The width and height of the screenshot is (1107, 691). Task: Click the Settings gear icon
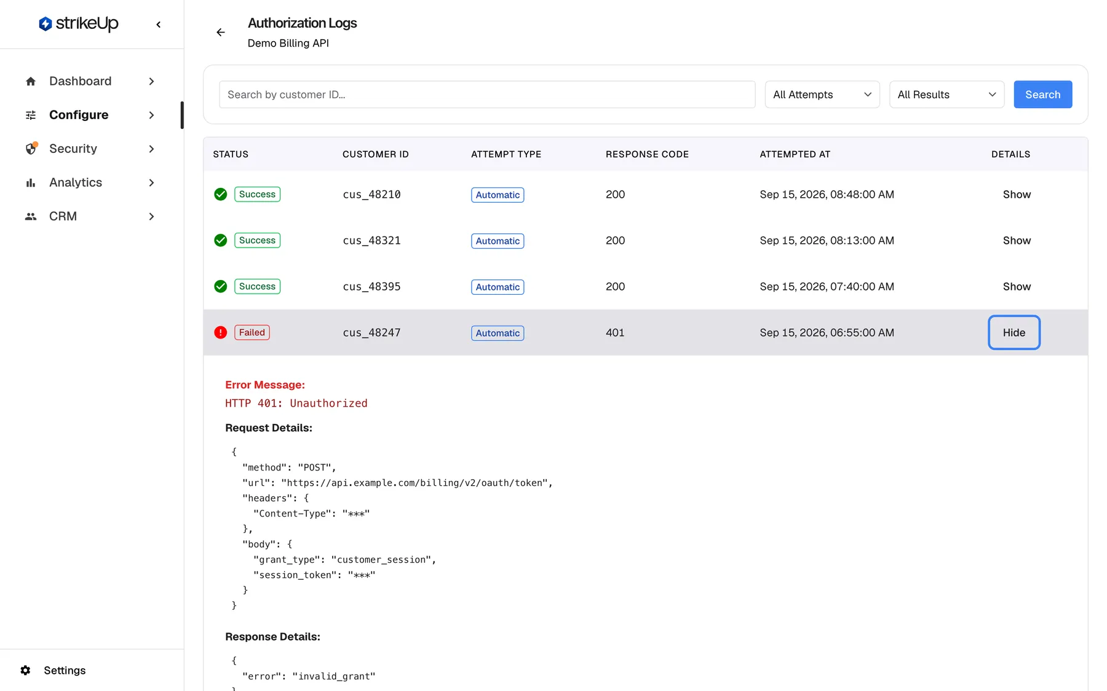point(25,670)
